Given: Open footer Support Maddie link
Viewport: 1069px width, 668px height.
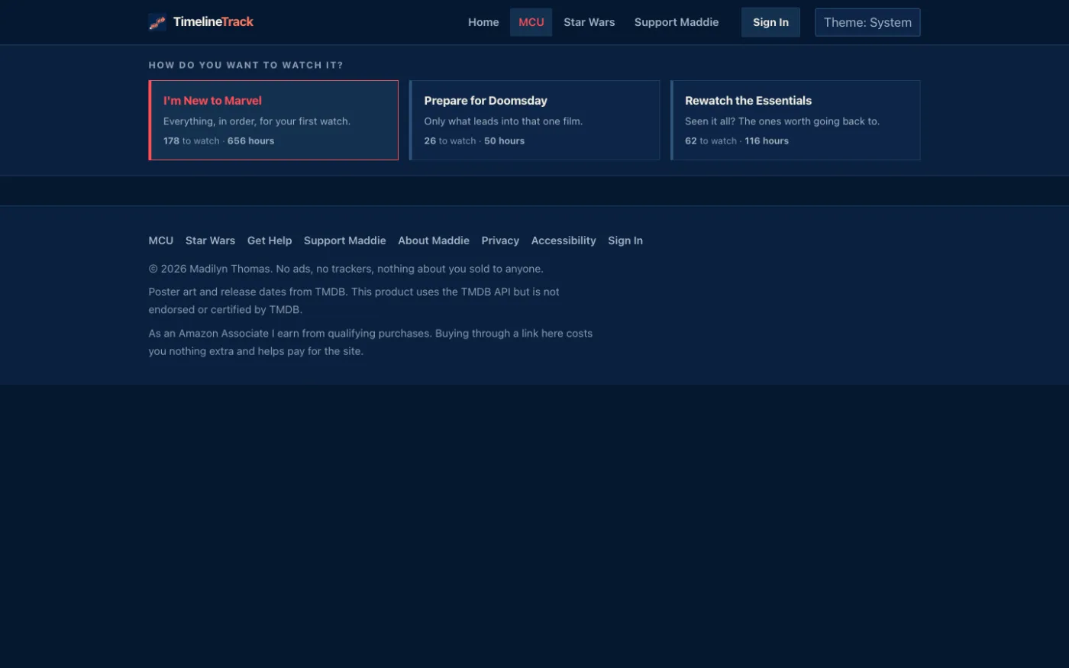Looking at the screenshot, I should pyautogui.click(x=345, y=240).
